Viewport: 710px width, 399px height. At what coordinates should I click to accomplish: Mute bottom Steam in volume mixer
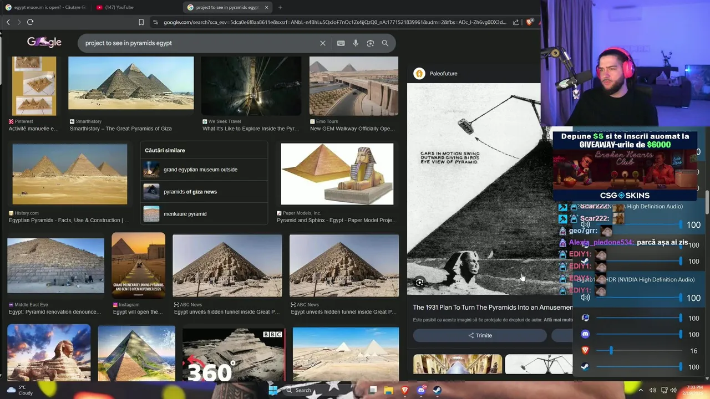tap(585, 366)
